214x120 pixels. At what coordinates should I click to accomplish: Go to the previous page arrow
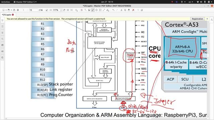(x=23, y=10)
